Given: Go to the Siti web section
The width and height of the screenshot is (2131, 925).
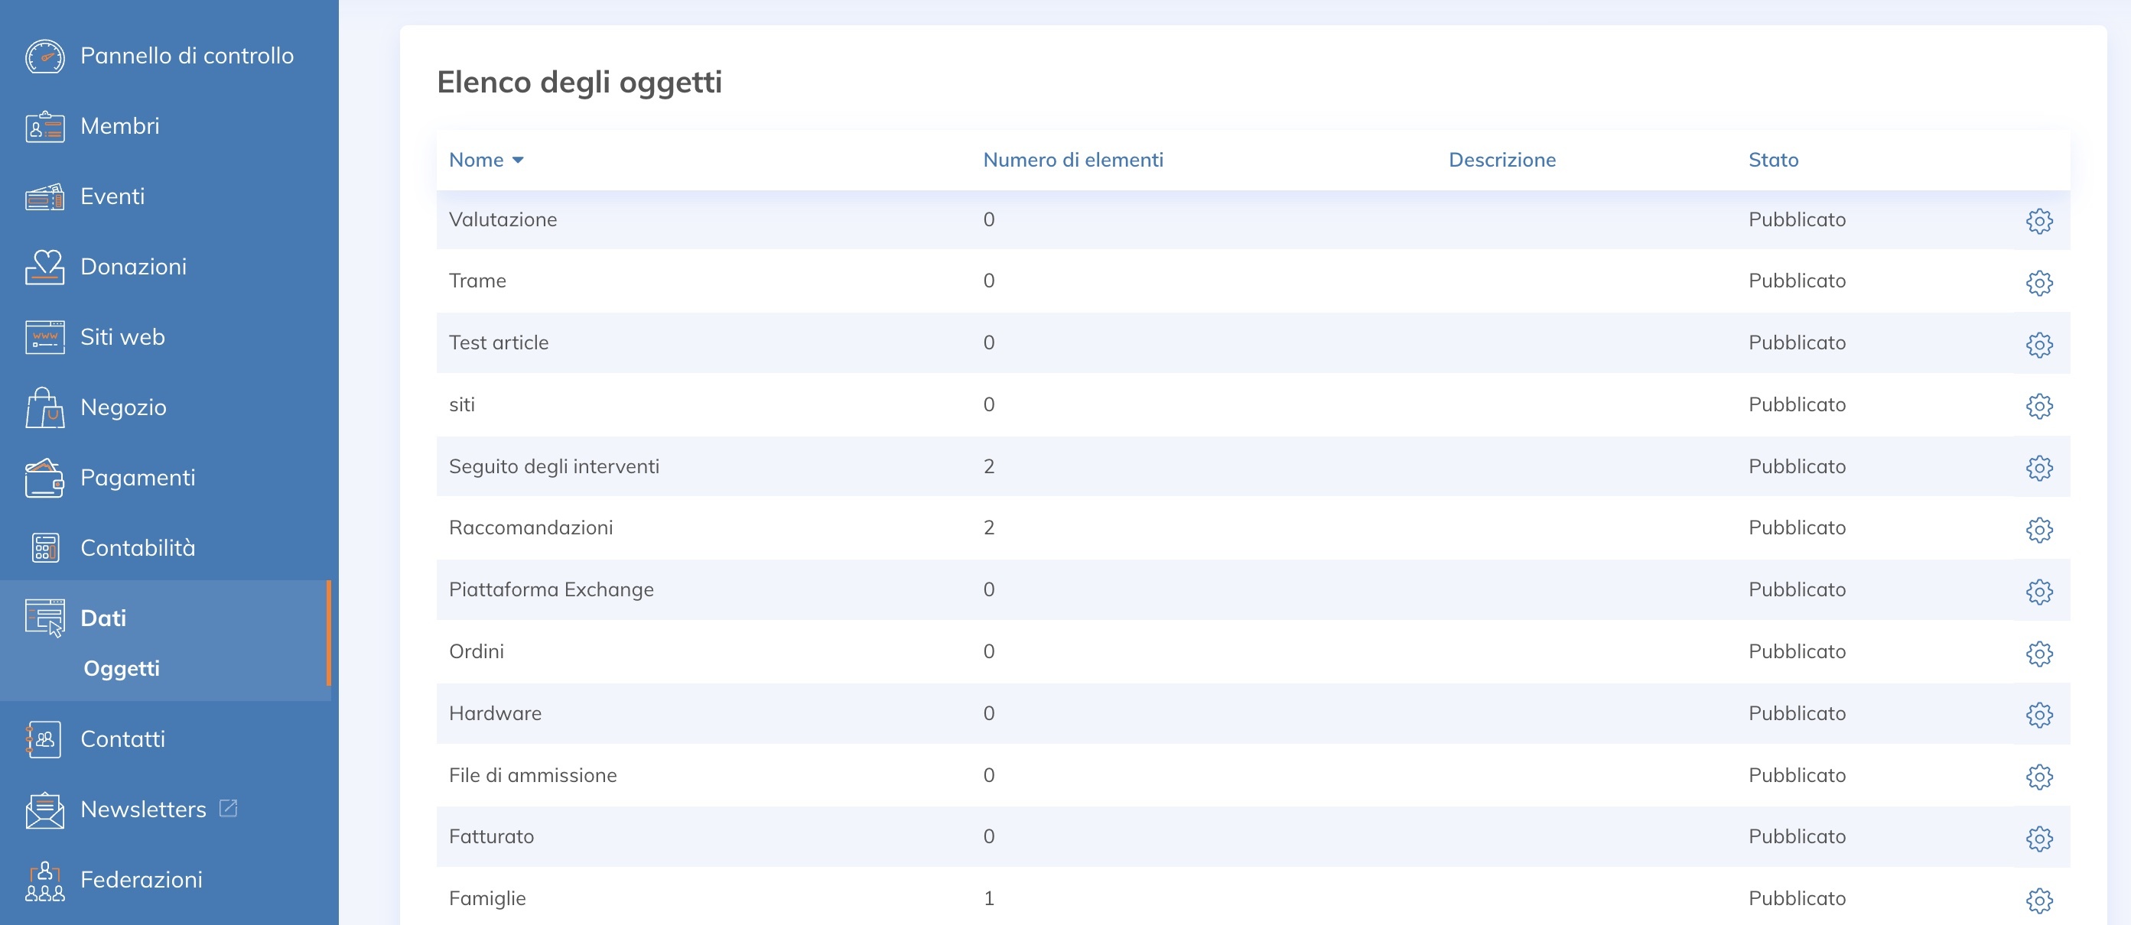Looking at the screenshot, I should (122, 337).
